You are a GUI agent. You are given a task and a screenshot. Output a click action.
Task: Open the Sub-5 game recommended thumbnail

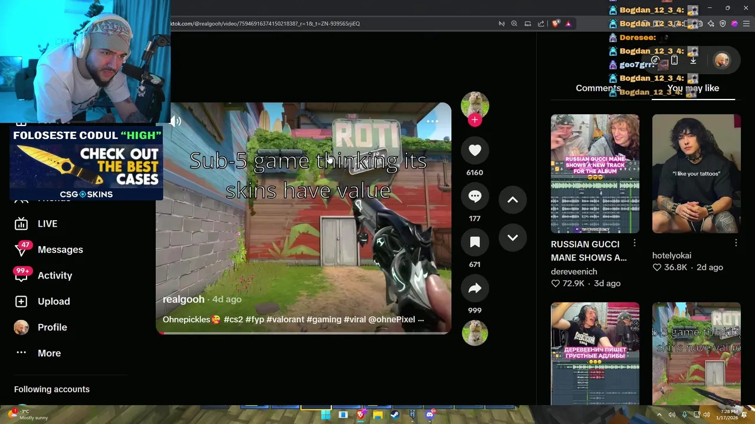(697, 354)
